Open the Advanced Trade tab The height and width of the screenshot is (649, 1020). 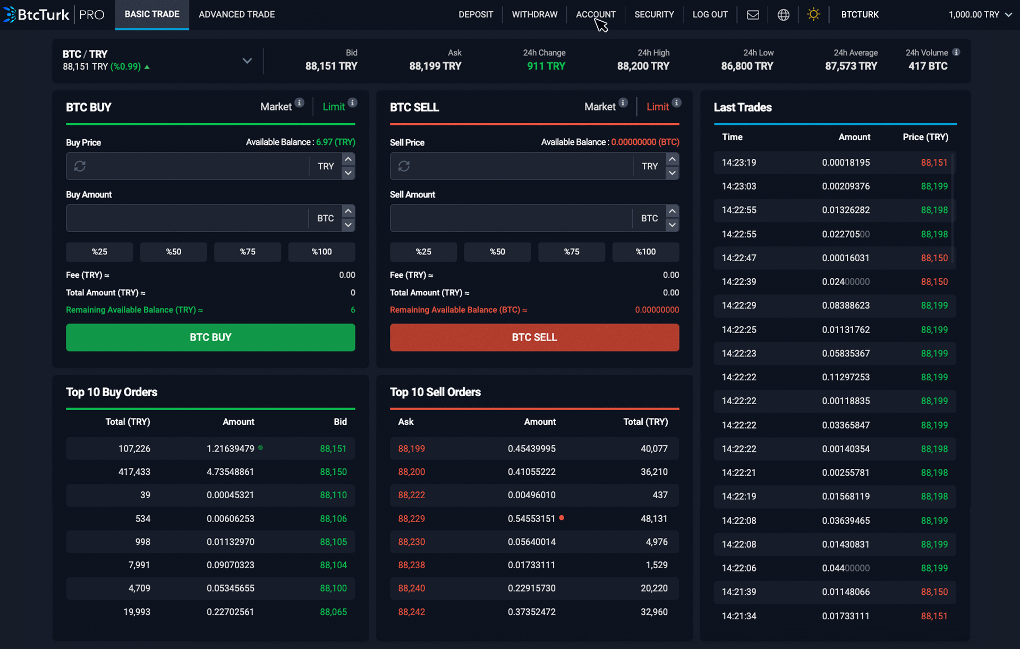pos(236,15)
